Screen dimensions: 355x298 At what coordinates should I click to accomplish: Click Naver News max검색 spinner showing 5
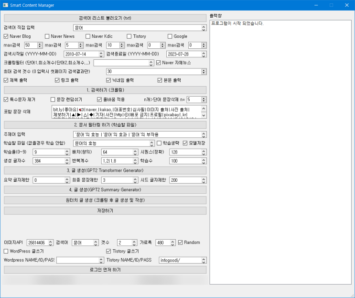point(74,45)
